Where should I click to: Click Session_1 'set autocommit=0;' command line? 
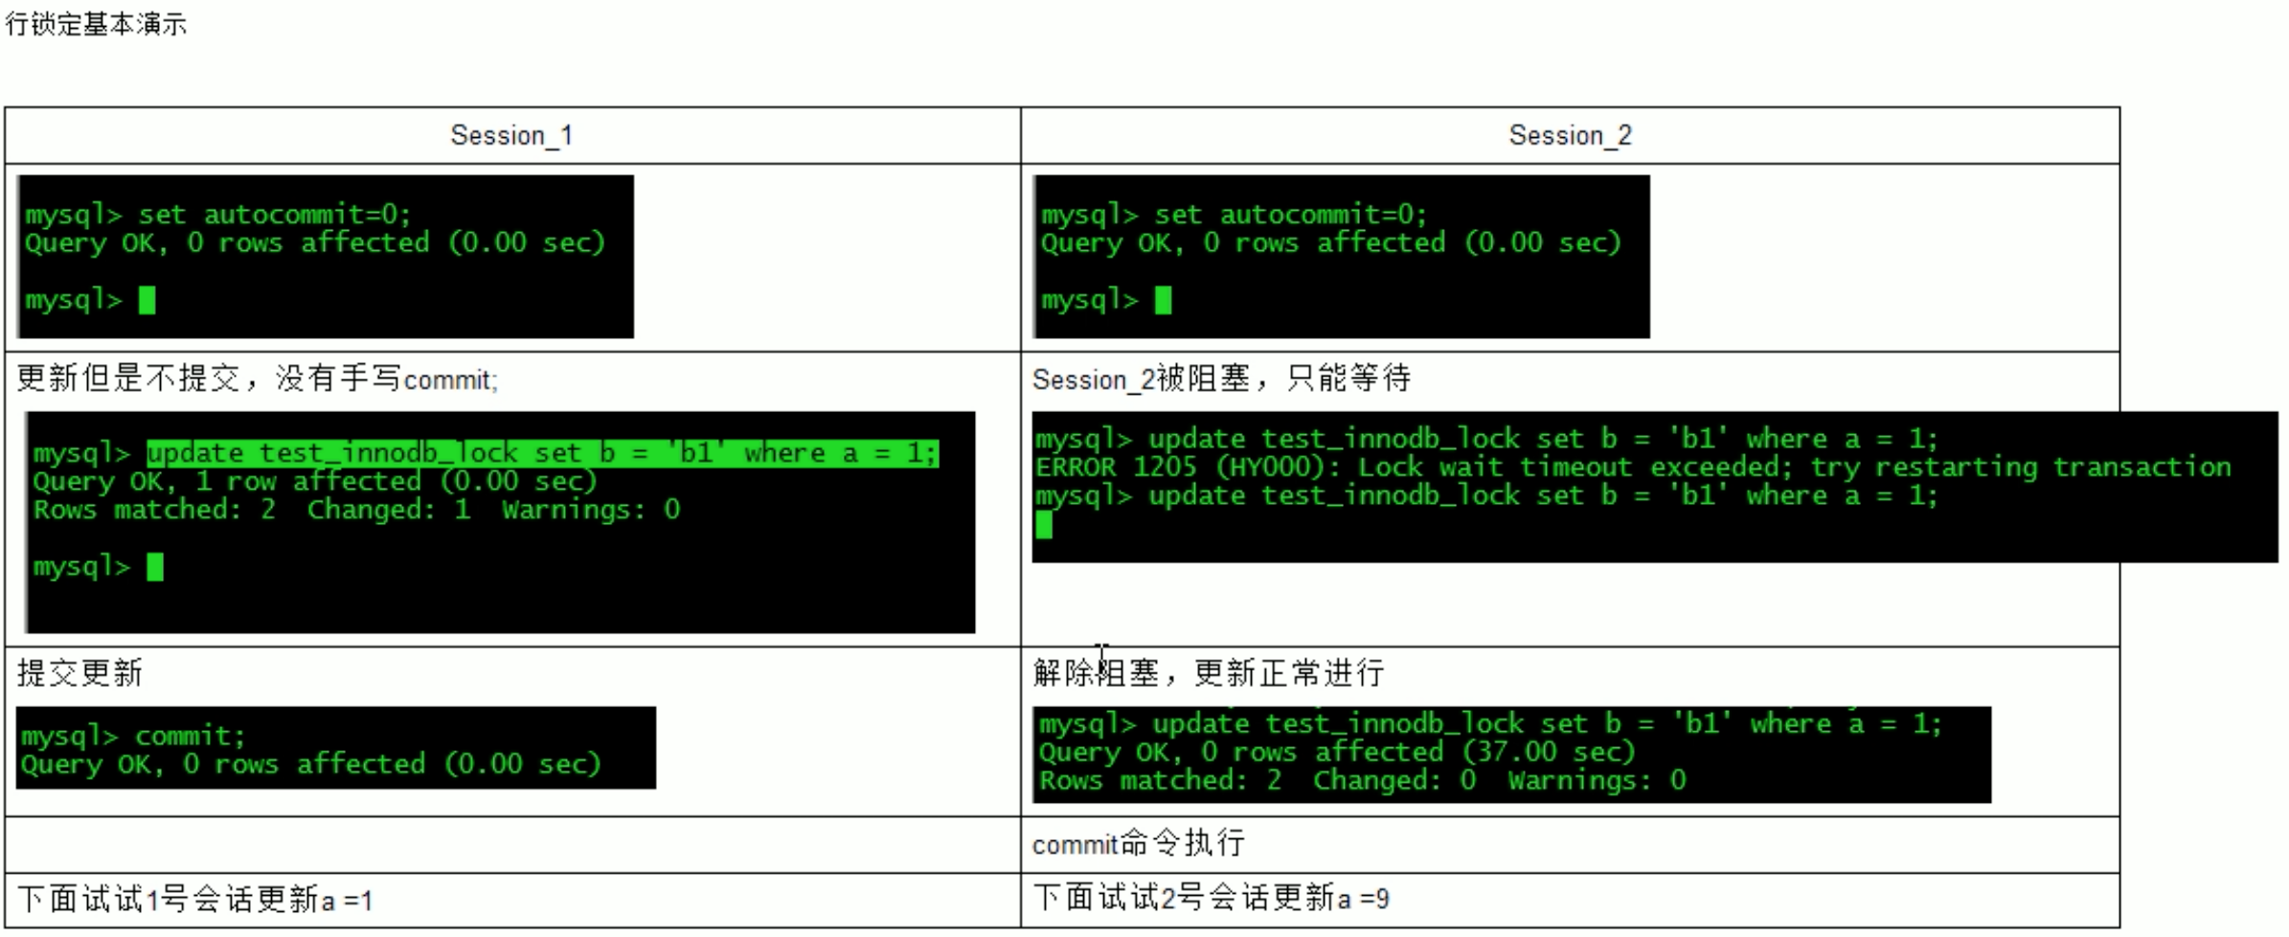click(218, 214)
